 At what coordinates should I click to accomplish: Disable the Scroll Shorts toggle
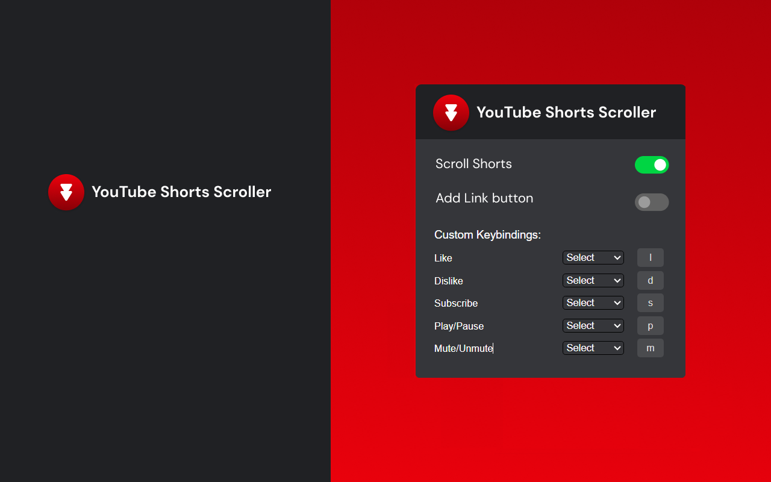click(652, 164)
